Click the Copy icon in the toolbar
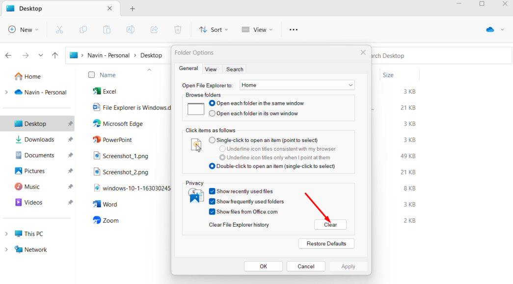Image resolution: width=513 pixels, height=284 pixels. click(x=83, y=29)
